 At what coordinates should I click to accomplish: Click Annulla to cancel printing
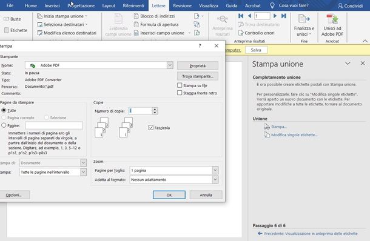(x=206, y=195)
